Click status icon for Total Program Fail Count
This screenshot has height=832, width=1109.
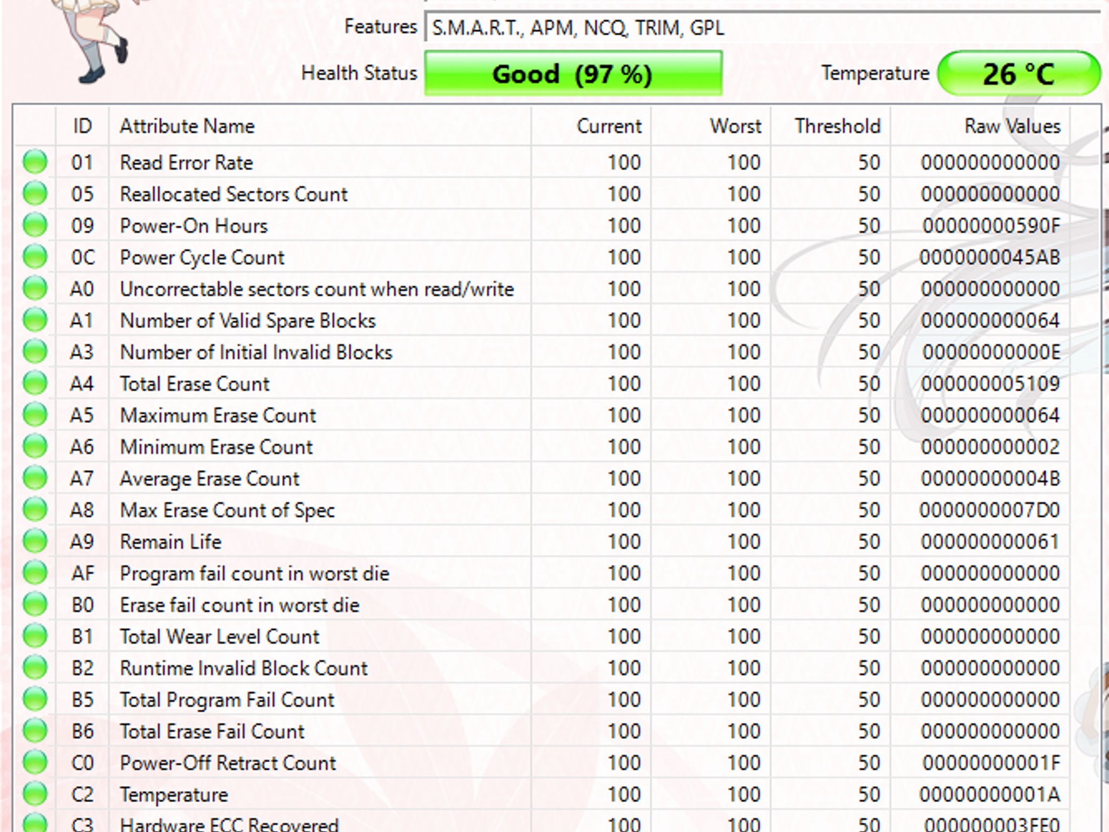[35, 699]
